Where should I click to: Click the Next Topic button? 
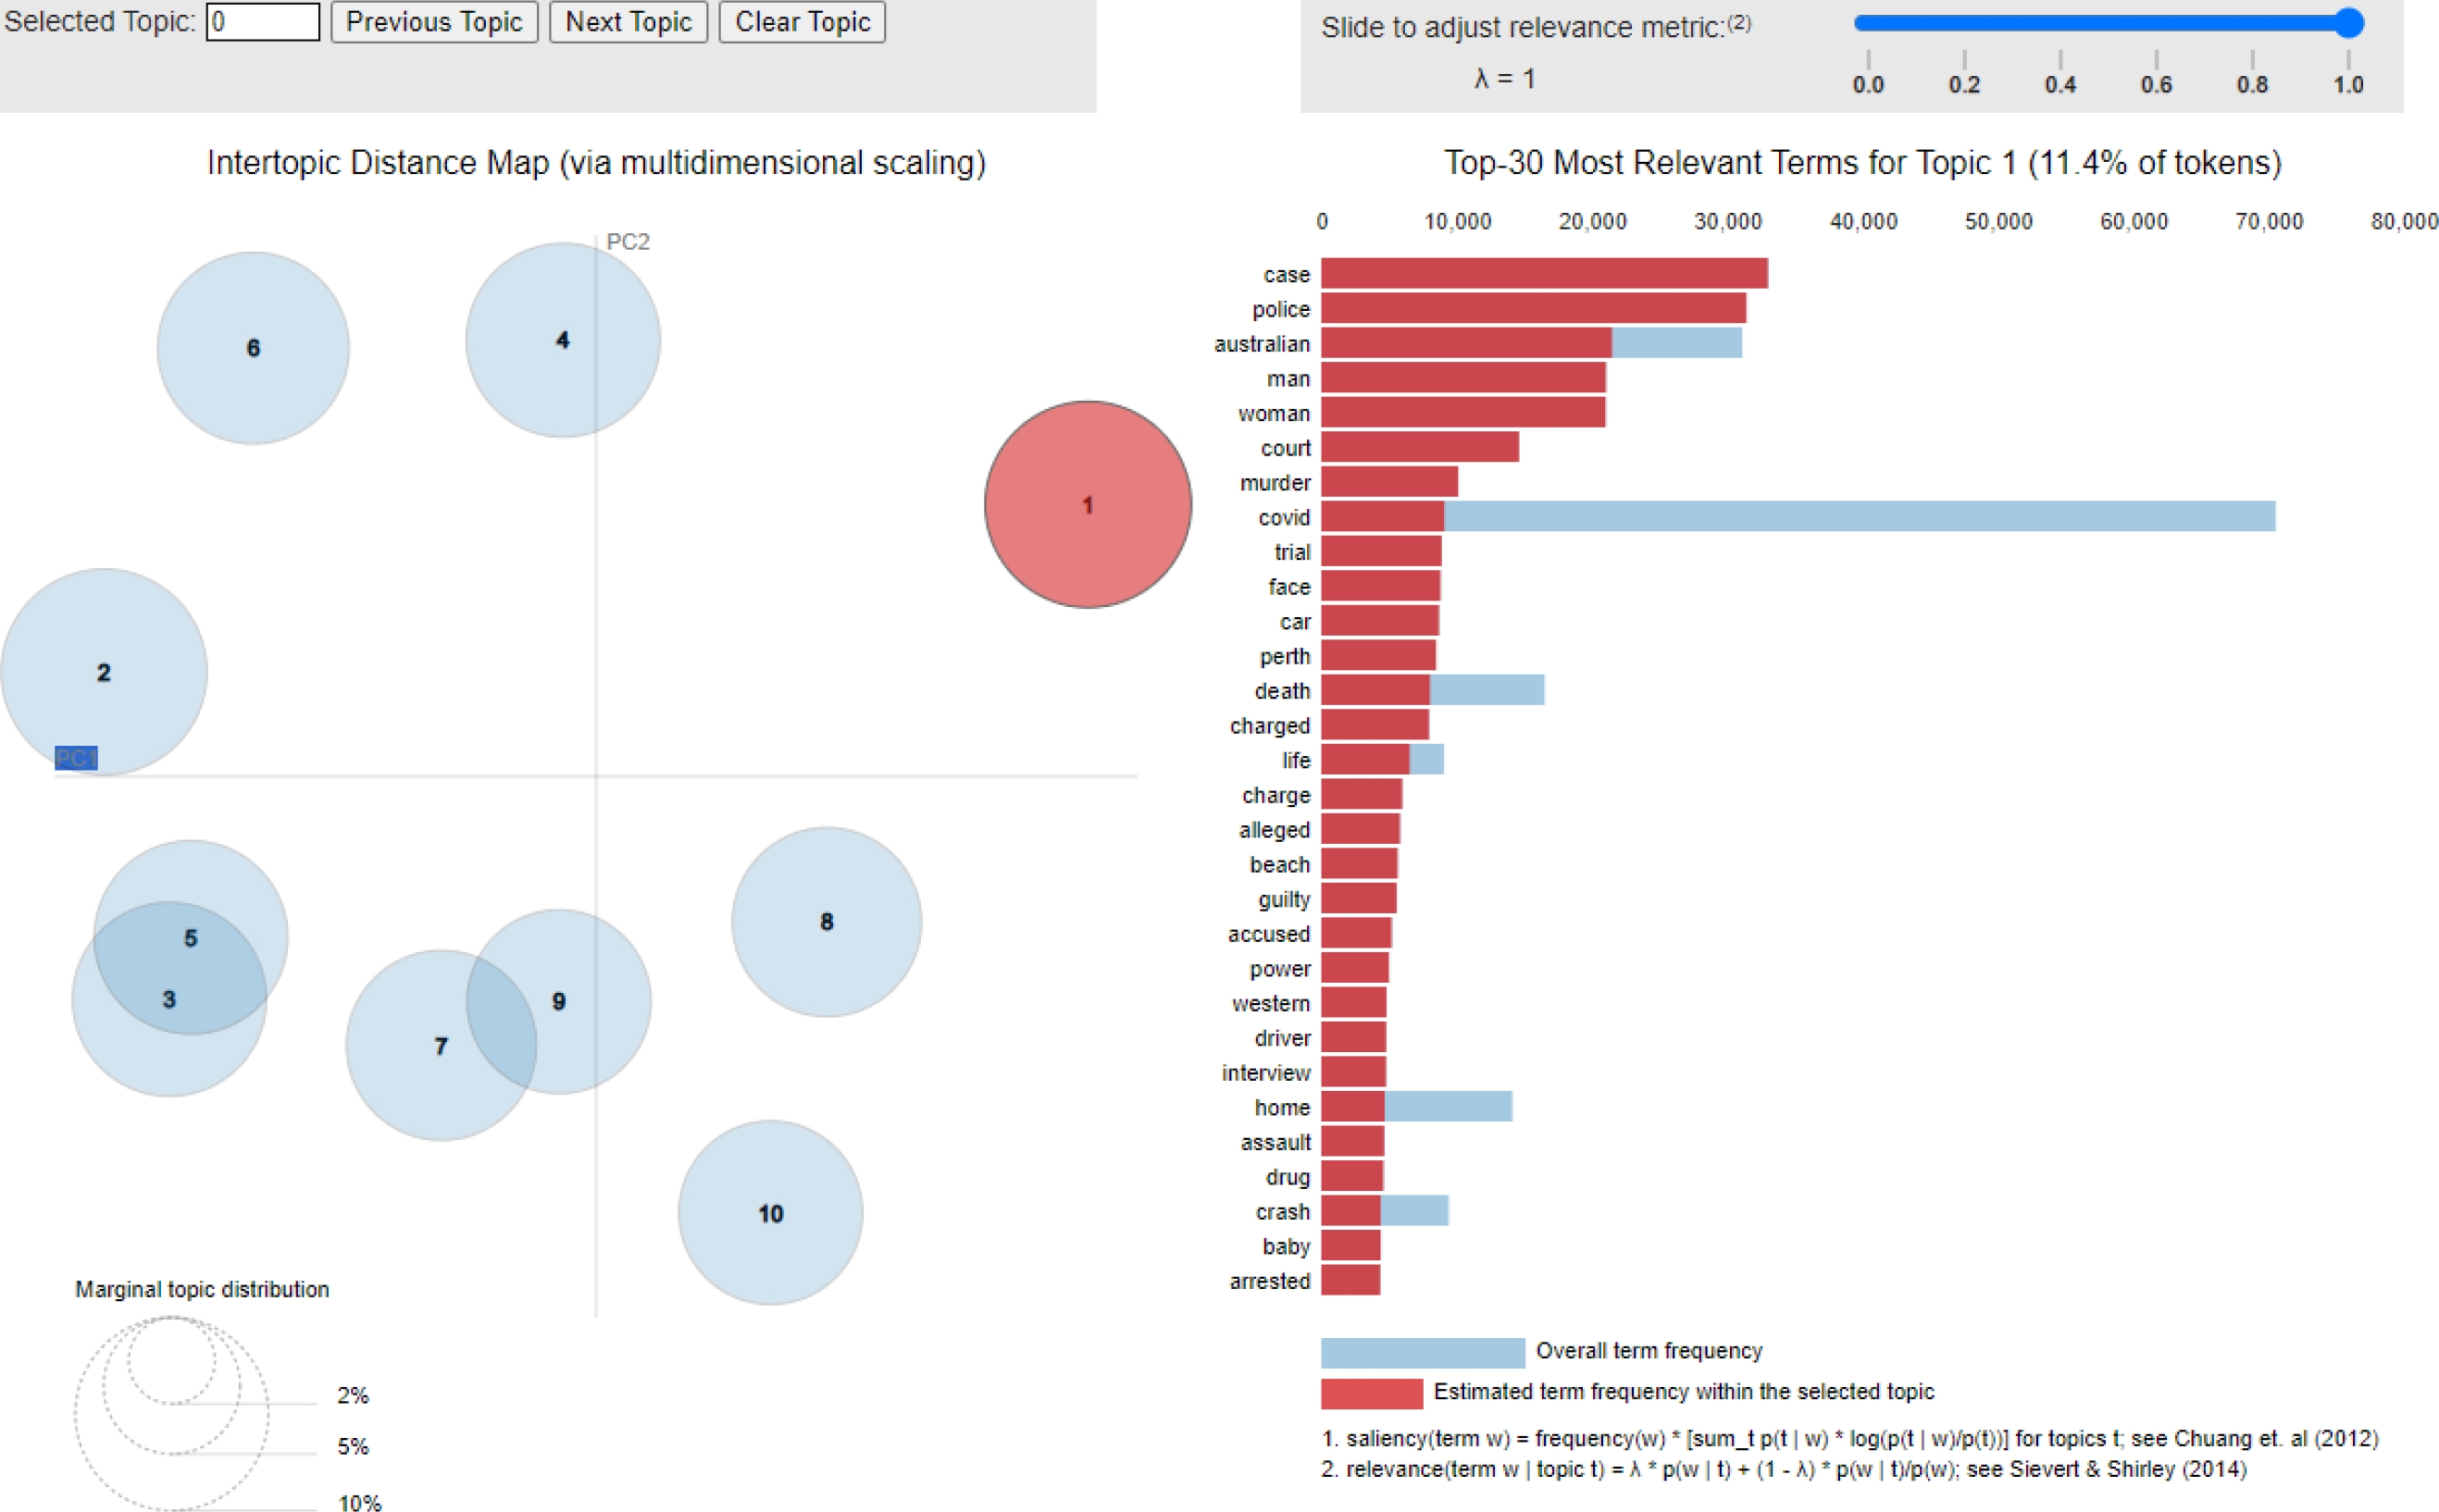pyautogui.click(x=628, y=22)
